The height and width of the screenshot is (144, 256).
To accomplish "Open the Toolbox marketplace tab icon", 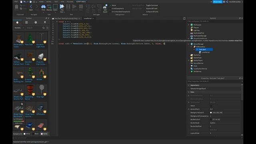I will pyautogui.click(x=17, y=22).
